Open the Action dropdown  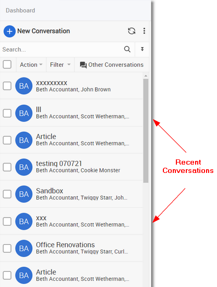pyautogui.click(x=31, y=65)
